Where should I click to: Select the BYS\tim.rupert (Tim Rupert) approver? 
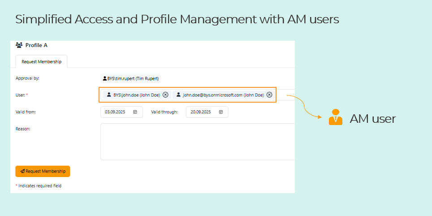point(130,78)
